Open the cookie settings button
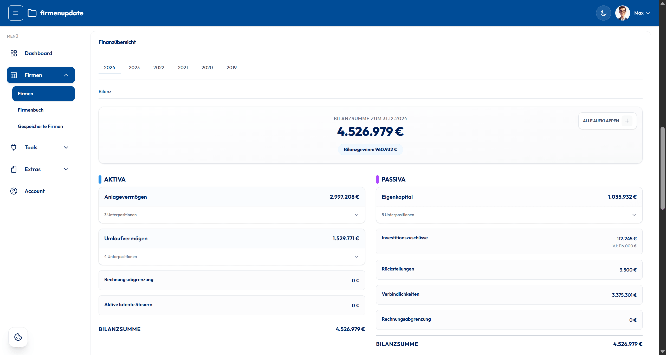 18,337
